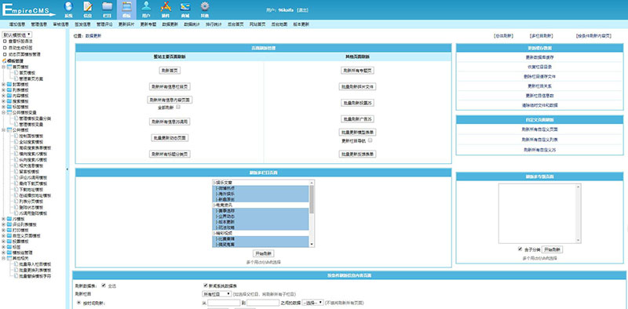Screen dimensions: 628x309
Task: Open the 其他 (Other) gear icon
Action: [x=205, y=9]
